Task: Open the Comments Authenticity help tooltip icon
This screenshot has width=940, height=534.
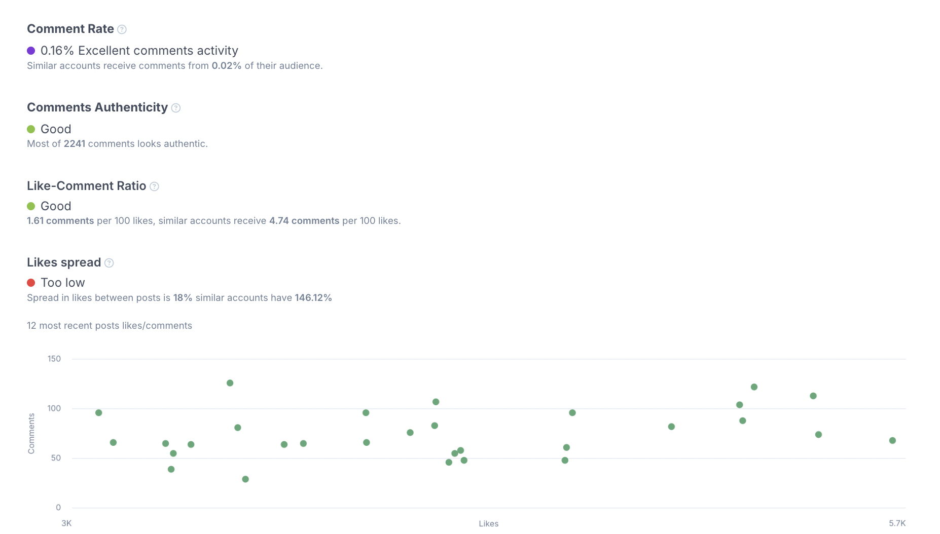Action: (x=176, y=108)
